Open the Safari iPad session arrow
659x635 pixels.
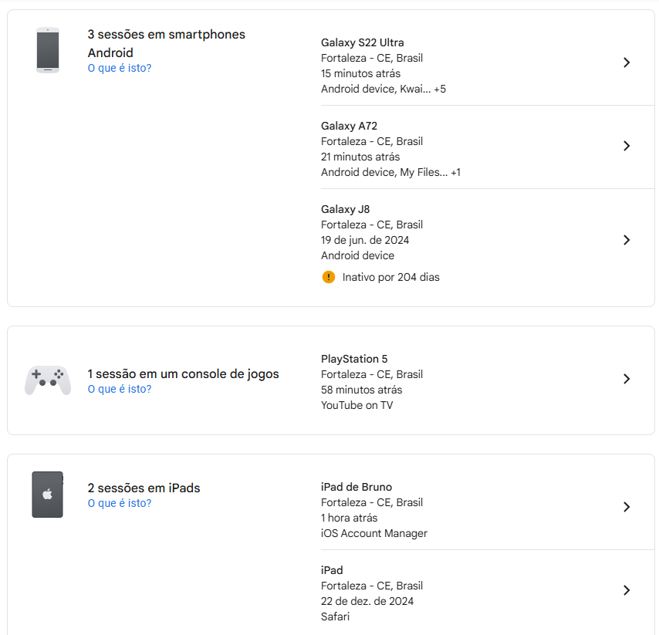[627, 590]
